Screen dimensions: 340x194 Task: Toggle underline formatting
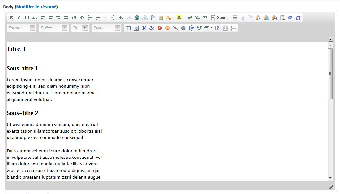27,18
